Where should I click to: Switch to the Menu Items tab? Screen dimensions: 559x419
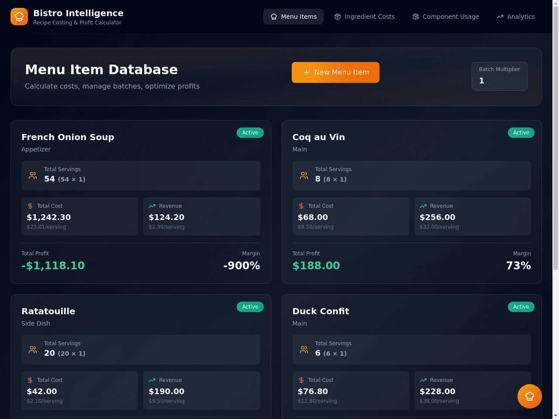[293, 17]
